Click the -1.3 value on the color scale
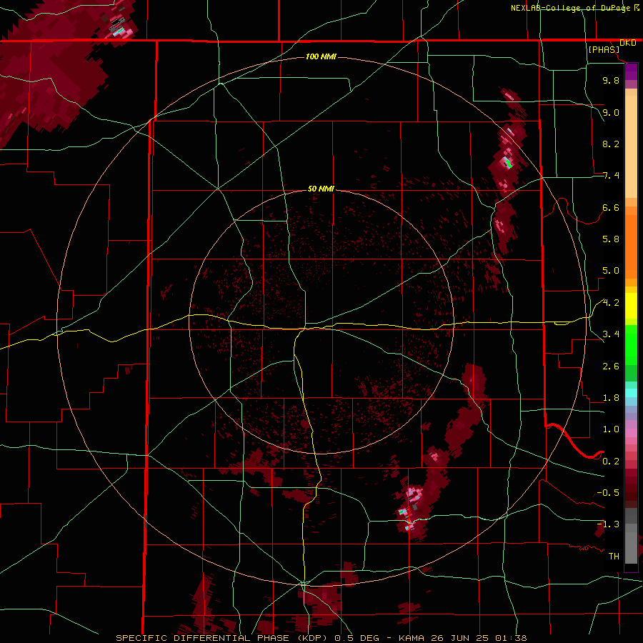 pyautogui.click(x=608, y=524)
